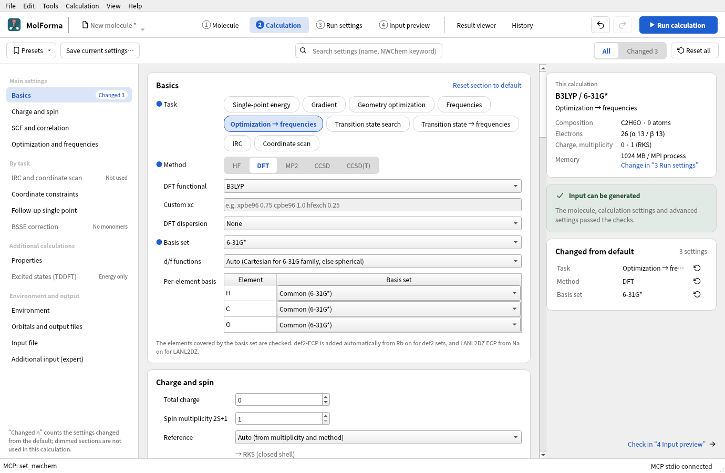Show only Changed 3 settings filter
Viewport: 725px width, 473px height.
pos(642,51)
